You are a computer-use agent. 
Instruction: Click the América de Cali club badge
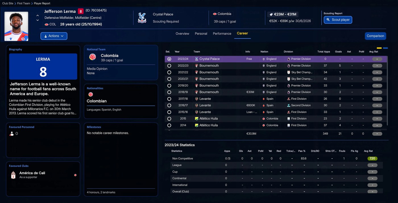coord(13,175)
